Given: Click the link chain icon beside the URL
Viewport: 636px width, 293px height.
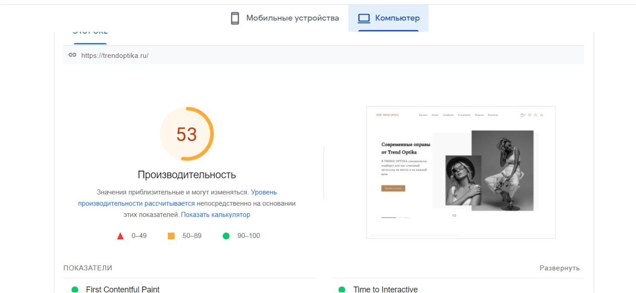Looking at the screenshot, I should [x=72, y=55].
